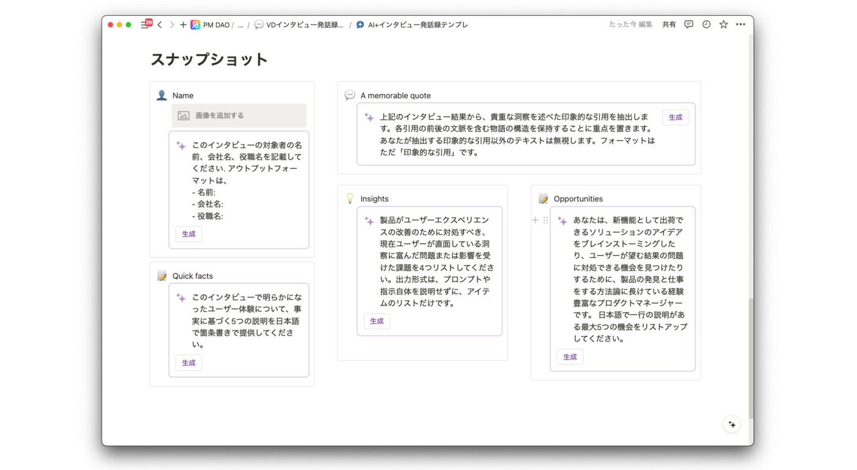The width and height of the screenshot is (857, 470).
Task: Click 生成 button in Name block
Action: (x=189, y=234)
